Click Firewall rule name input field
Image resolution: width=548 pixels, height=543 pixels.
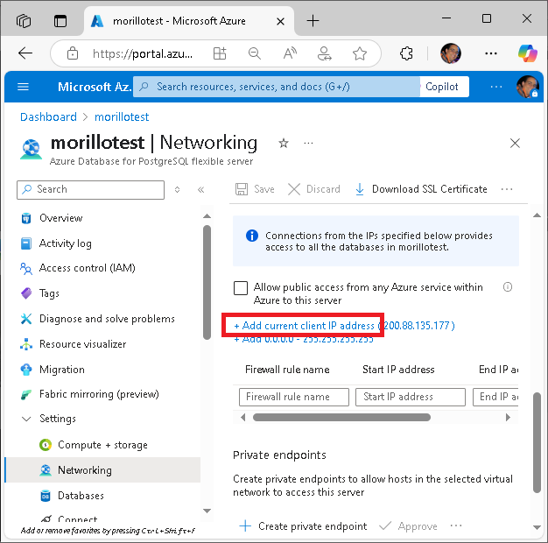(294, 397)
